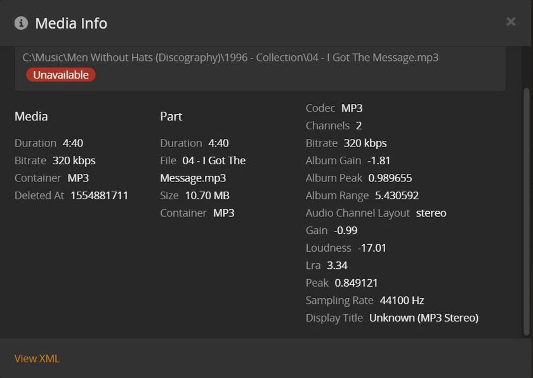The width and height of the screenshot is (533, 378).
Task: Close the Media Info dialog
Action: click(511, 22)
